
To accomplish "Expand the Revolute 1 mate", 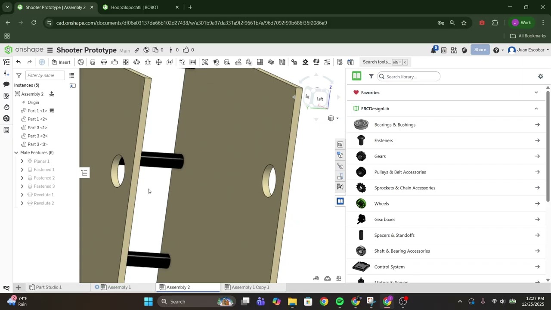I will coord(22,195).
